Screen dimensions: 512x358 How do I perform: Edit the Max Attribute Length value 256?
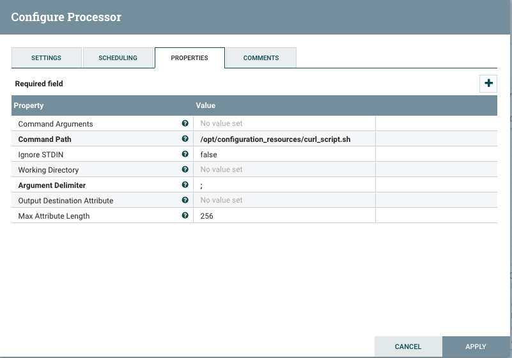(284, 216)
